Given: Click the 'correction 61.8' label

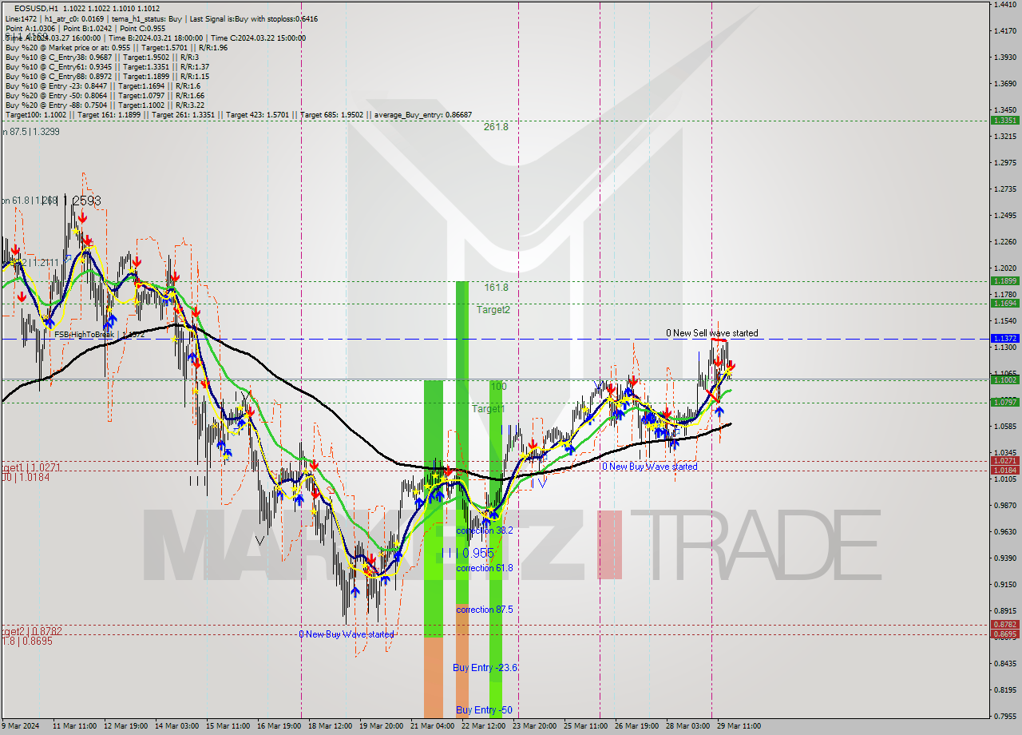Looking at the screenshot, I should tap(484, 568).
